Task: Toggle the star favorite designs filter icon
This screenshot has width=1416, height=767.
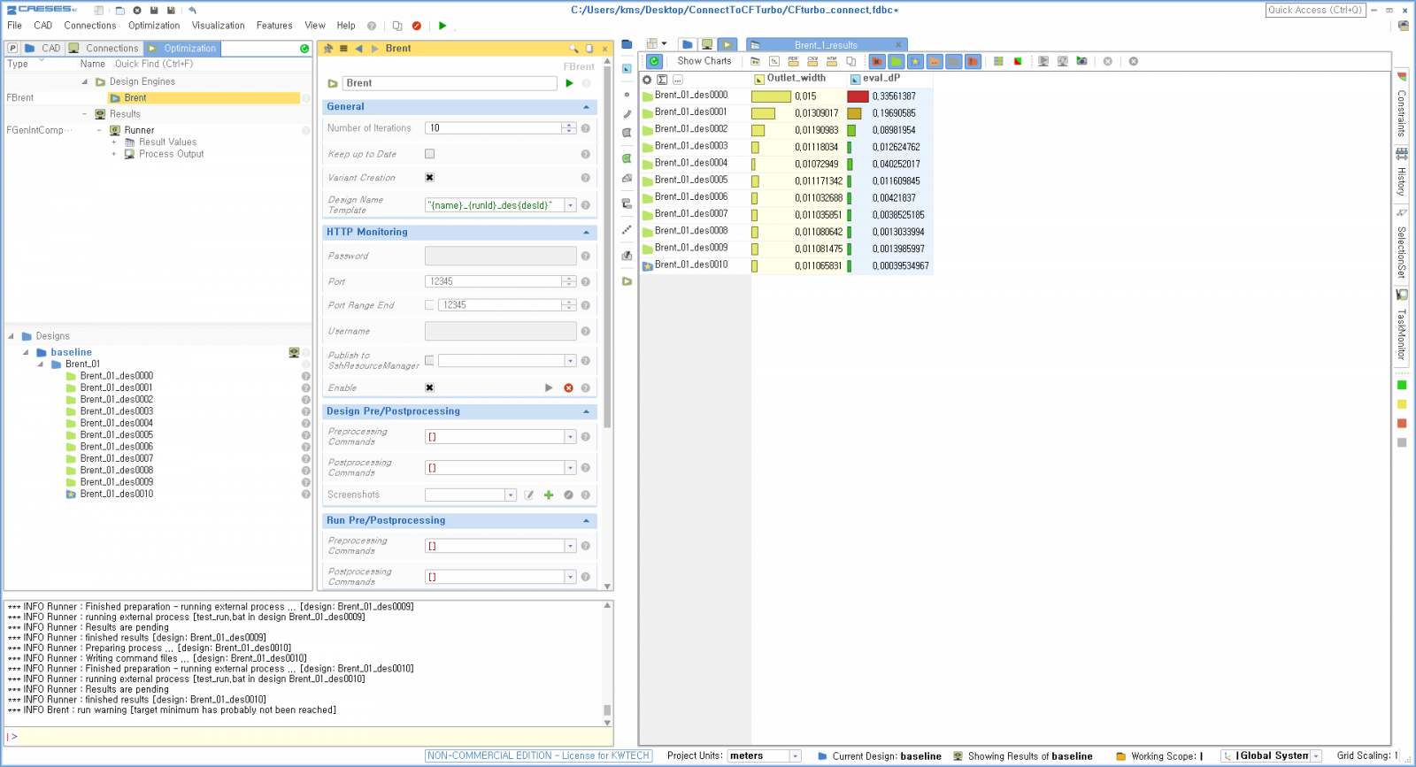Action: click(x=915, y=61)
